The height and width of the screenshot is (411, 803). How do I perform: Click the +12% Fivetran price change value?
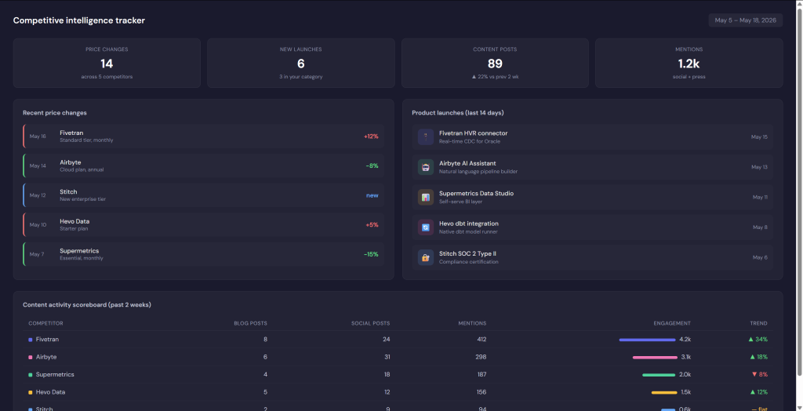pyautogui.click(x=371, y=136)
